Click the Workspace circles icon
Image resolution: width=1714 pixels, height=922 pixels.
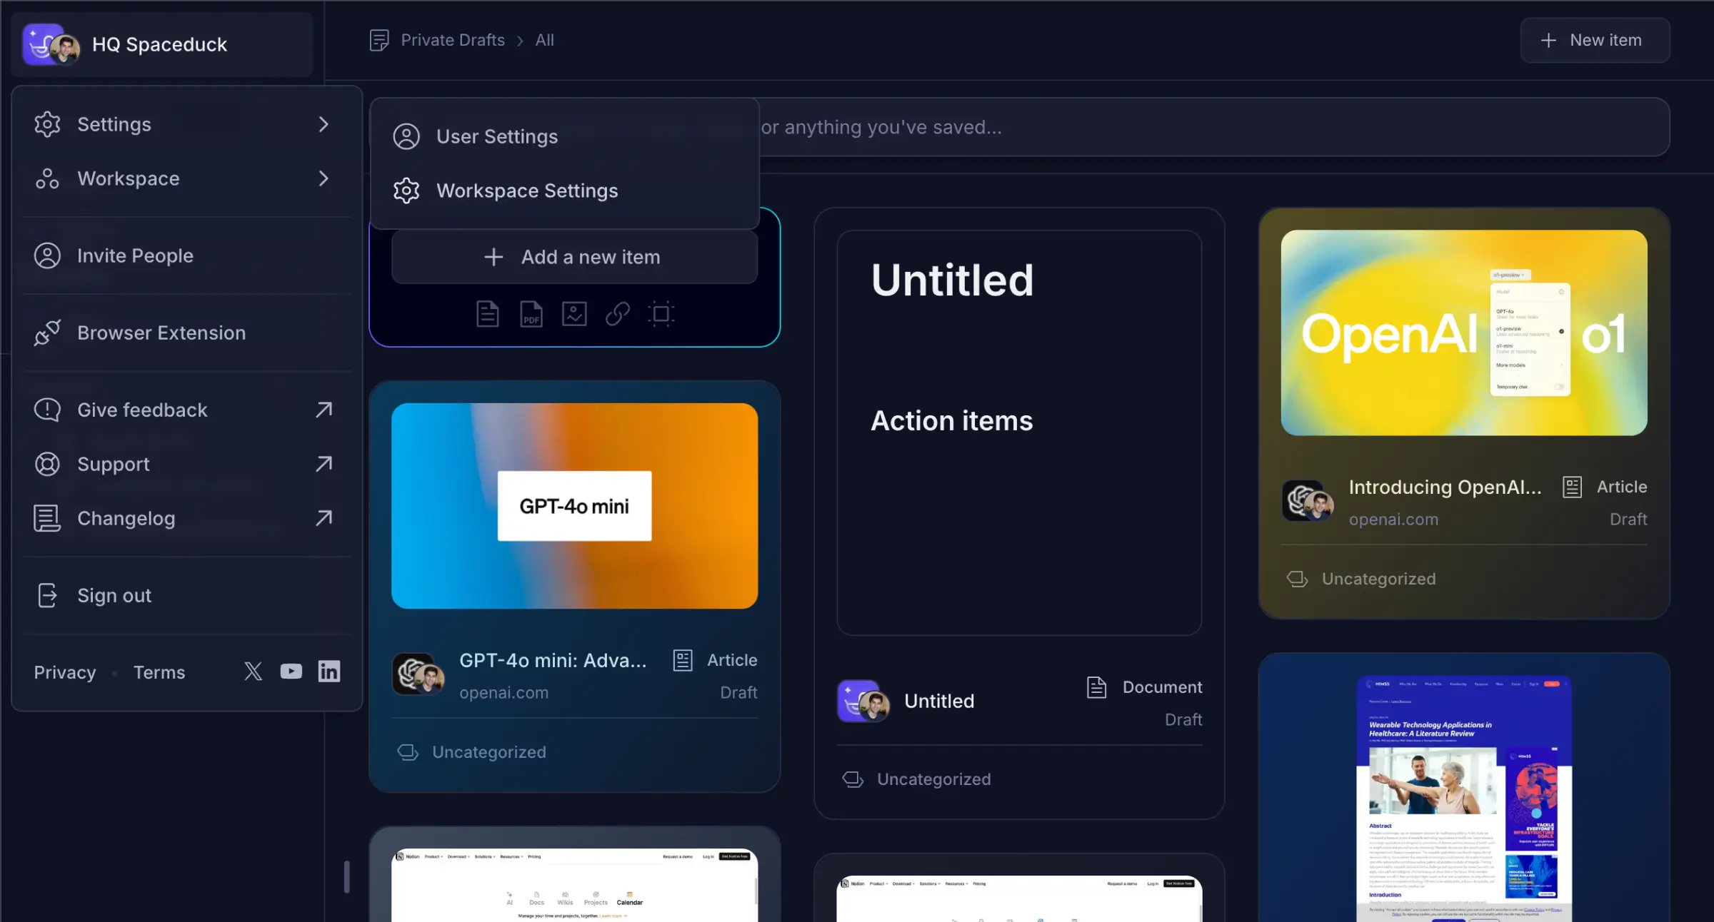(47, 178)
